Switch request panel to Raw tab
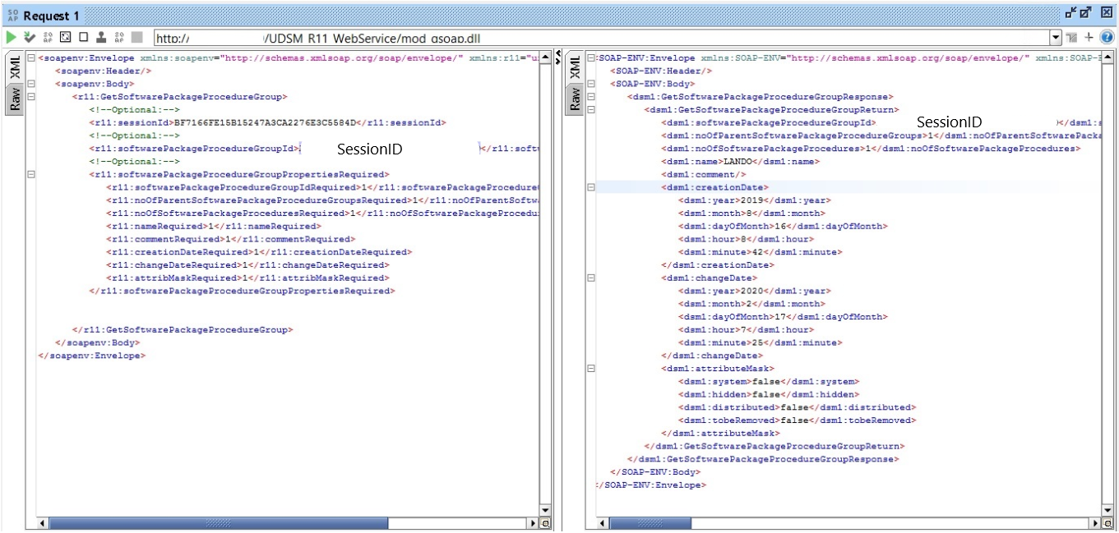This screenshot has width=1119, height=533. (x=14, y=99)
